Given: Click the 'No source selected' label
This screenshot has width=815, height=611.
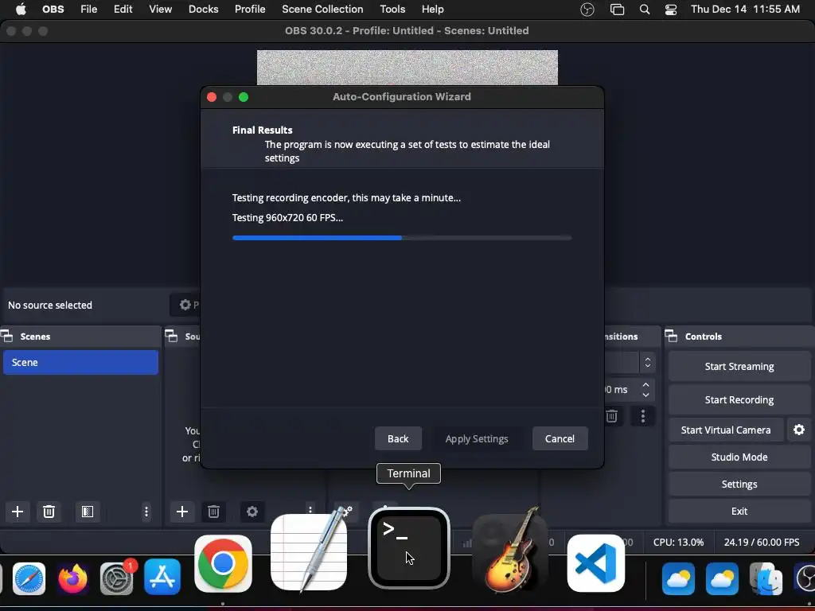Looking at the screenshot, I should tap(50, 305).
